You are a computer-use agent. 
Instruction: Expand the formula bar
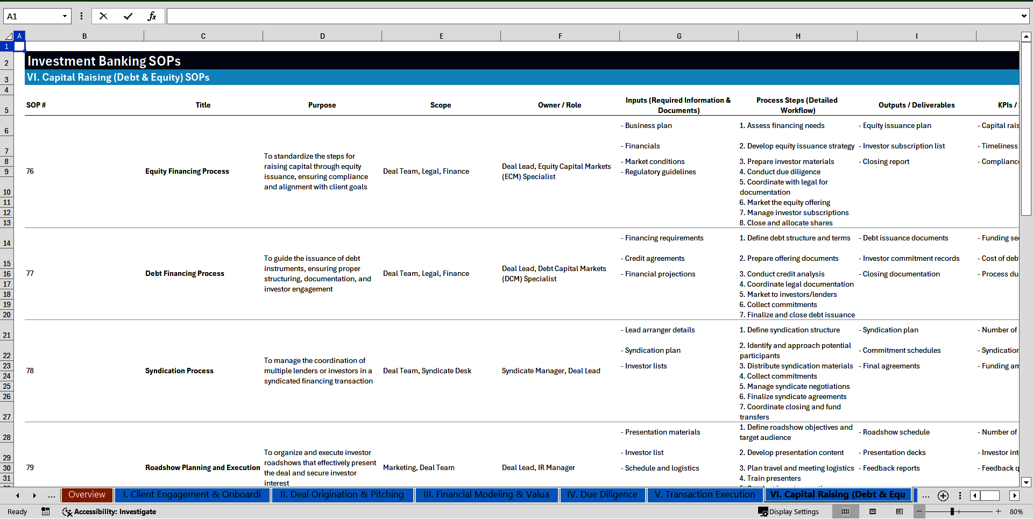(x=1023, y=16)
